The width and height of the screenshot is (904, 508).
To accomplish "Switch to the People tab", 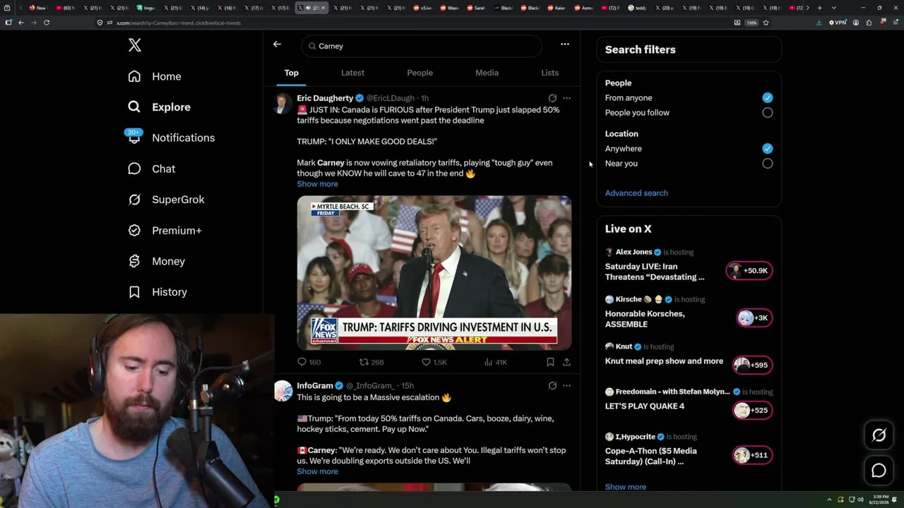I will [x=420, y=73].
